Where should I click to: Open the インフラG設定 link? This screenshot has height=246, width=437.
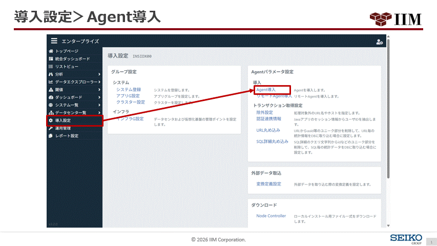pyautogui.click(x=130, y=119)
